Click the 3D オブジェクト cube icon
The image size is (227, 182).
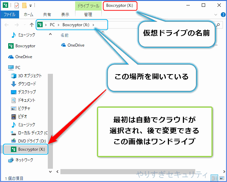point(14,76)
